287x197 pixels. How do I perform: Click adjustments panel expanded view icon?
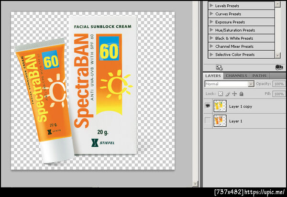tap(219, 67)
